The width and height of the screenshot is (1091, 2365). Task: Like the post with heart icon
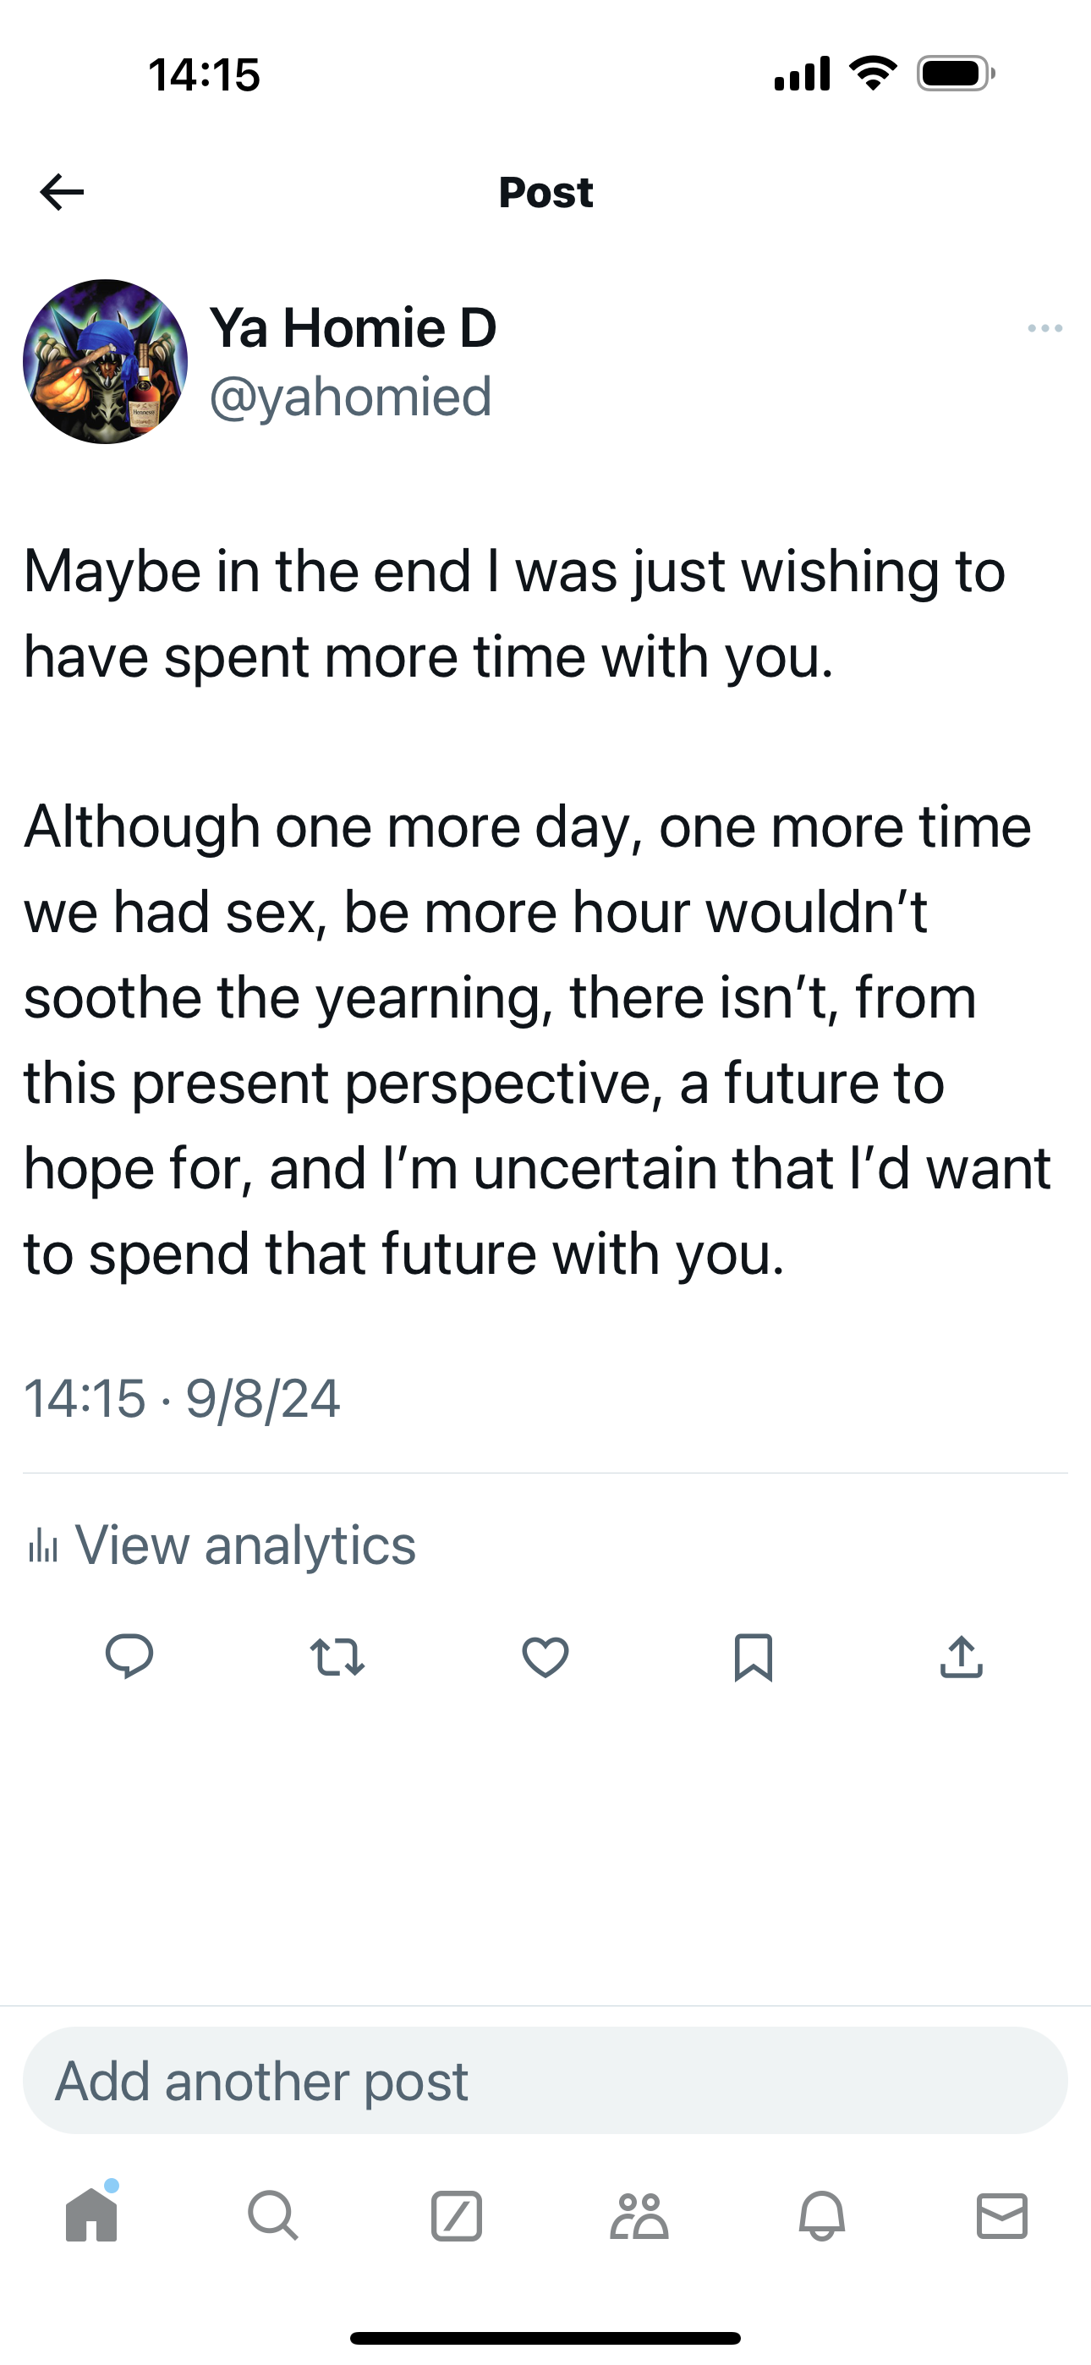545,1657
